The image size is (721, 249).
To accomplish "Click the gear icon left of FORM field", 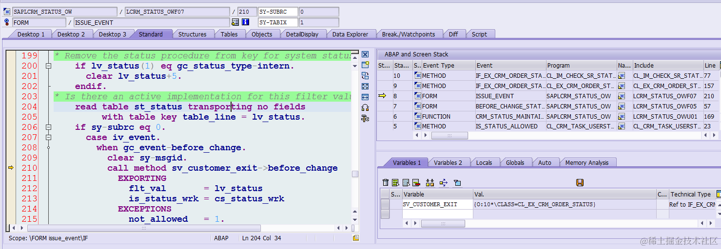I will [x=7, y=22].
